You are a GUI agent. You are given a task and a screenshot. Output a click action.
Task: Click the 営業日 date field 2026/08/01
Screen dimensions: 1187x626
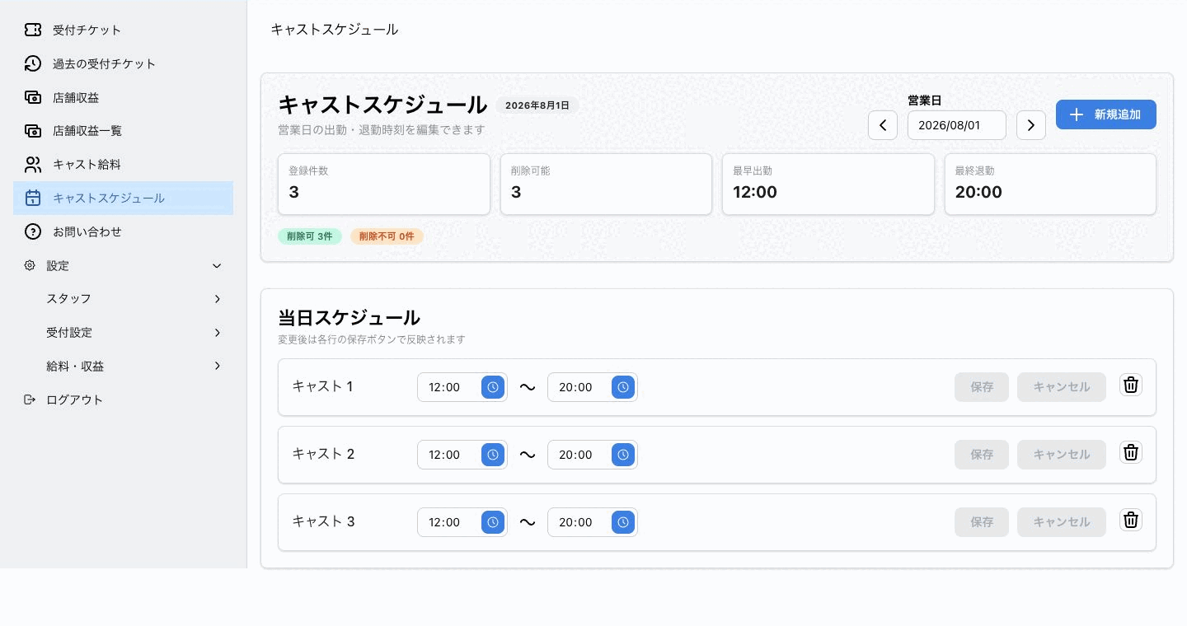tap(957, 125)
